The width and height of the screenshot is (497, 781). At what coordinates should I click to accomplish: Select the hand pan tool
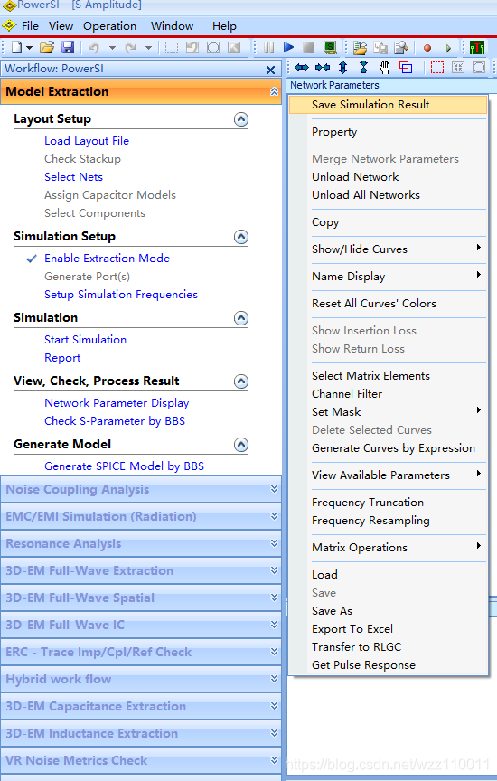coord(384,67)
